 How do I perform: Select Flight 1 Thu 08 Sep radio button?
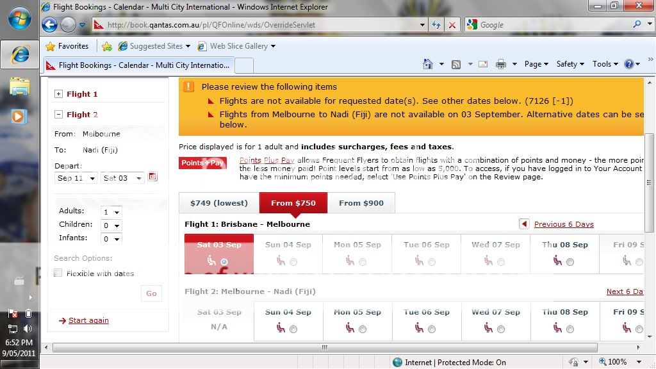pyautogui.click(x=570, y=262)
